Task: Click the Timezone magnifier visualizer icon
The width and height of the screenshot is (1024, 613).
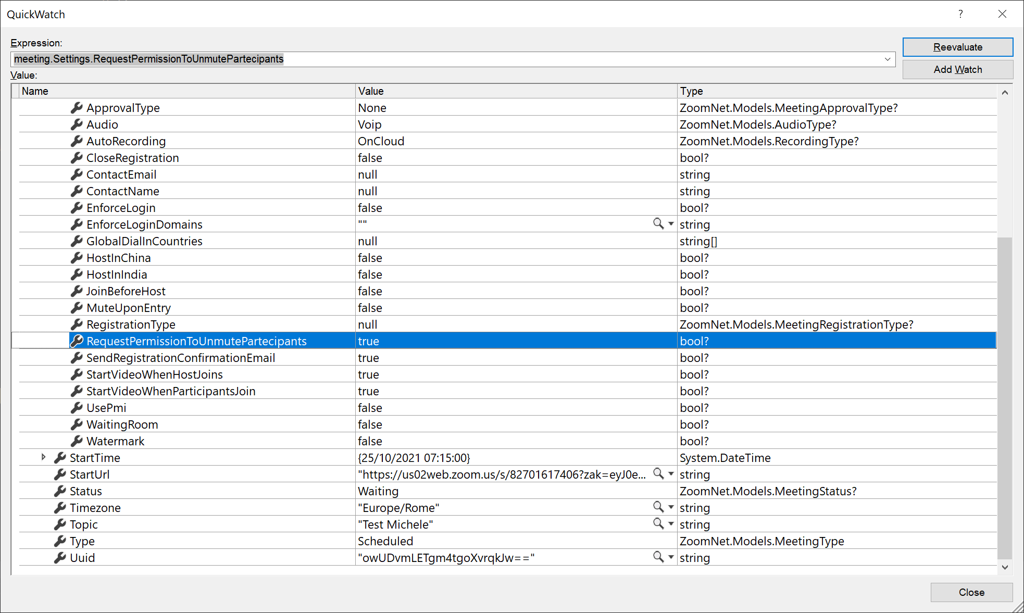Action: point(657,507)
